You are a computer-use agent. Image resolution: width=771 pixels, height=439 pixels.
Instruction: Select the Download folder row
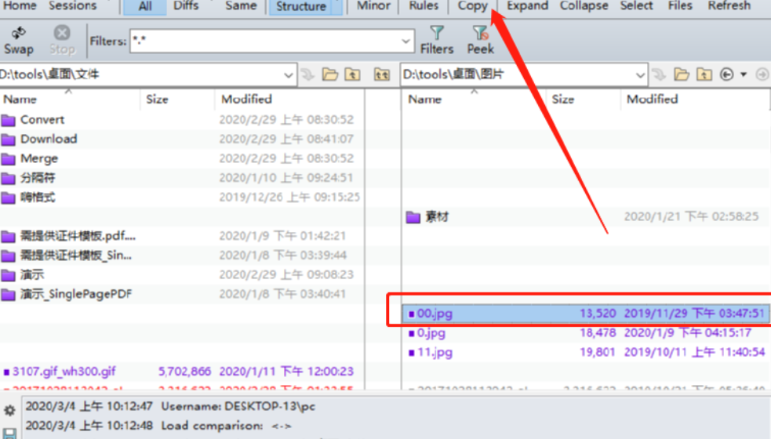(182, 139)
